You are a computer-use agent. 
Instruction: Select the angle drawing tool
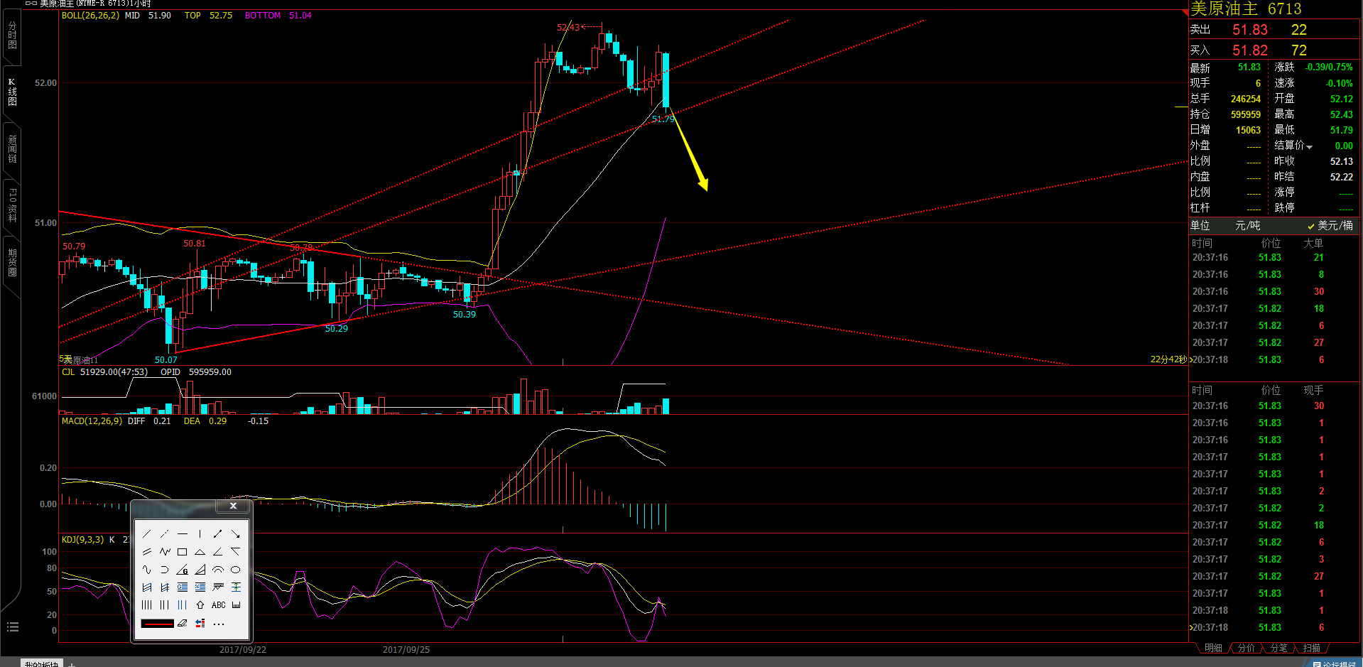tap(218, 551)
